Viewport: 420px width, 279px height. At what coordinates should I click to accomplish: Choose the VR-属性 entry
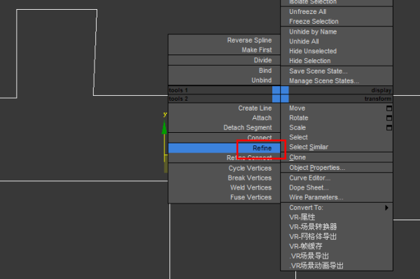coord(302,217)
